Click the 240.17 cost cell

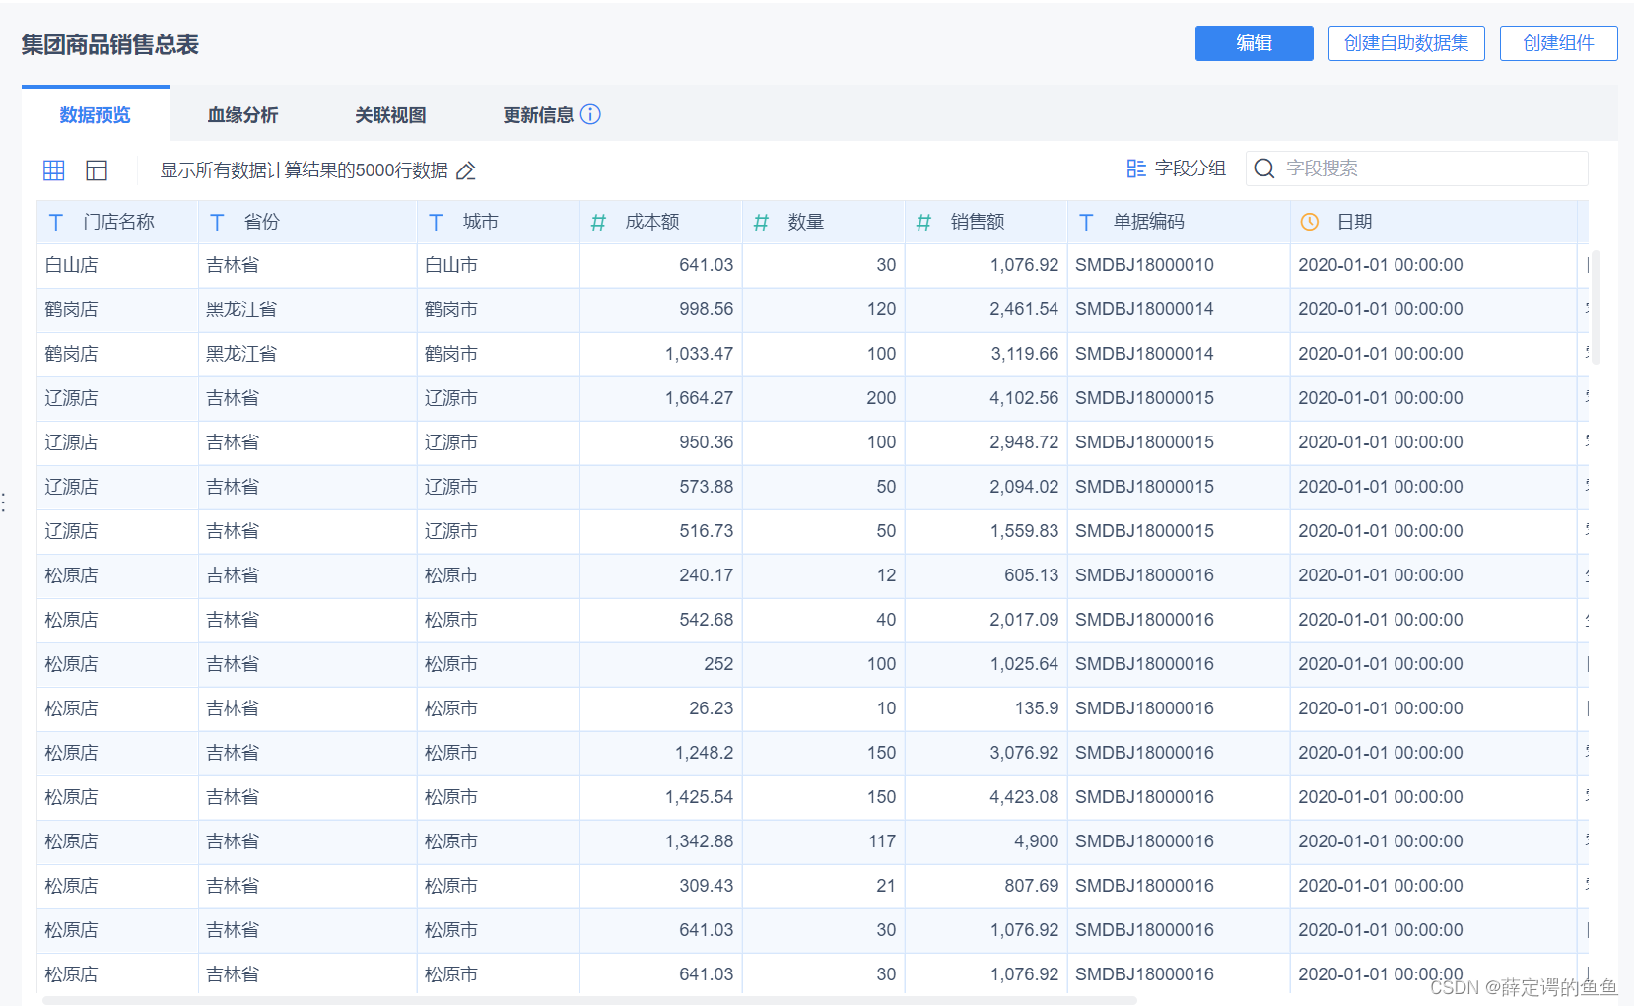(x=660, y=575)
